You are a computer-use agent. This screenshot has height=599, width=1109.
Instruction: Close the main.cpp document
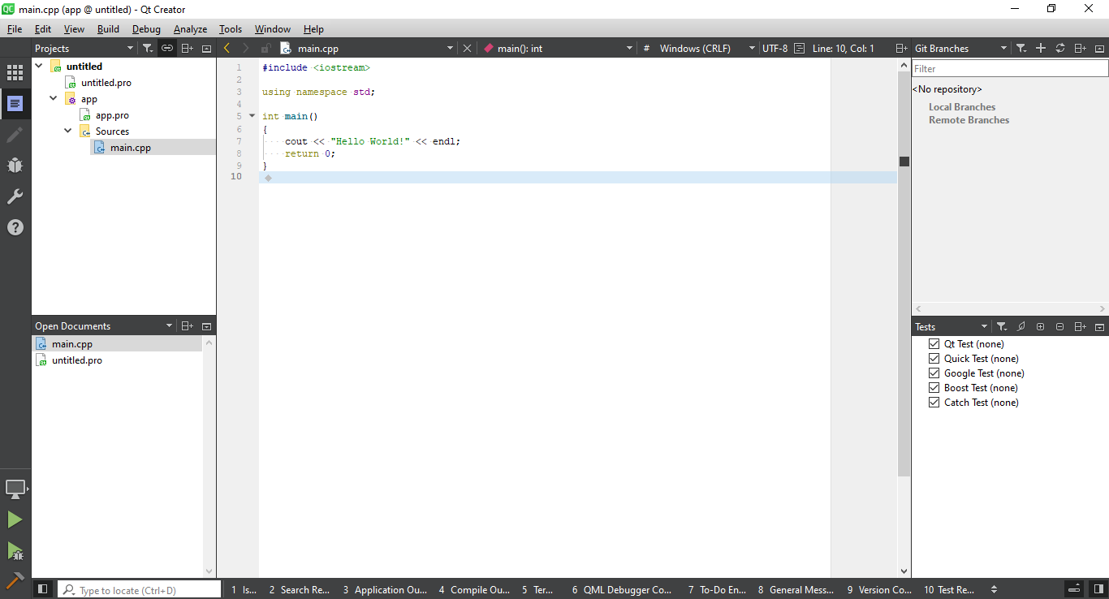coord(467,49)
